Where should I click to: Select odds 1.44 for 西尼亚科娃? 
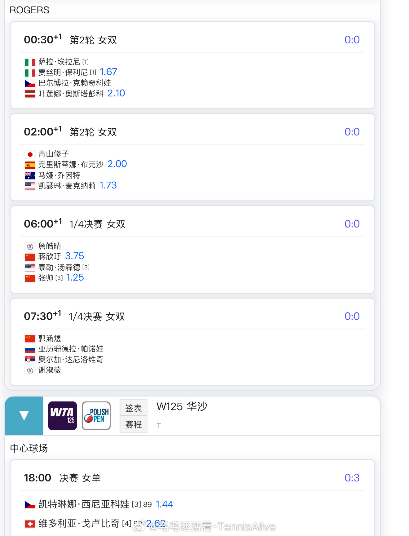pos(164,504)
